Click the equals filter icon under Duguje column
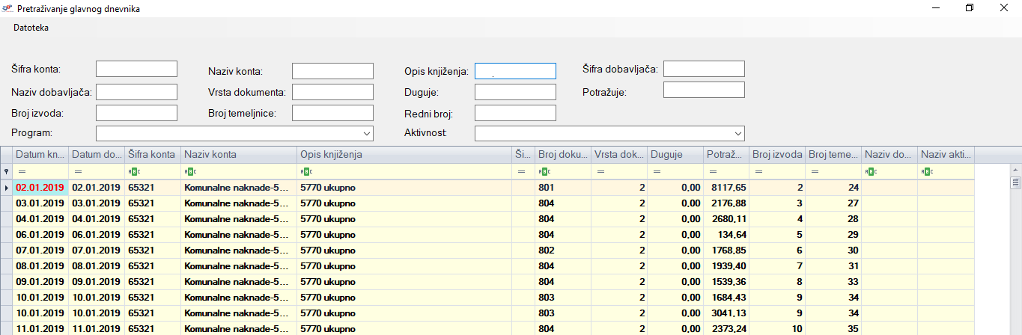 [656, 171]
